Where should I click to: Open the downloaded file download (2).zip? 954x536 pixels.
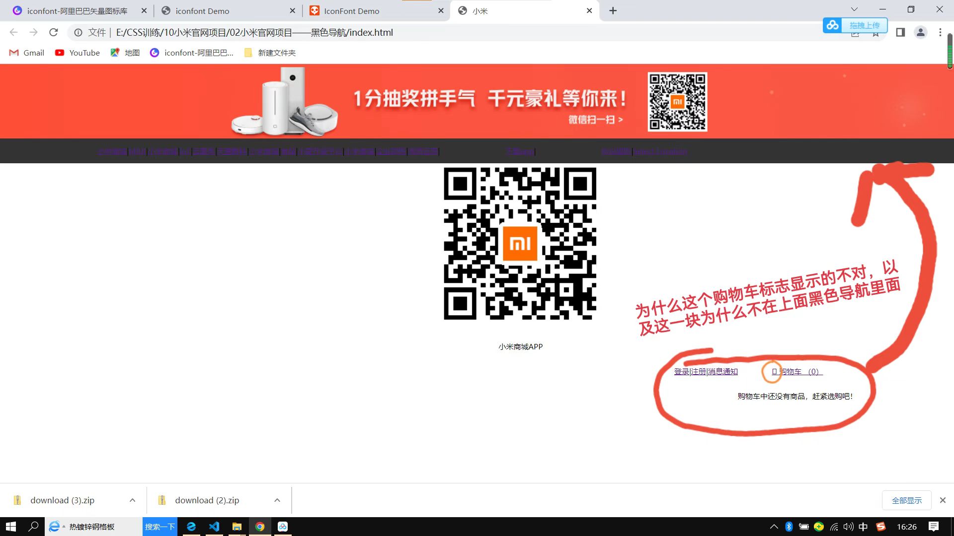point(207,500)
